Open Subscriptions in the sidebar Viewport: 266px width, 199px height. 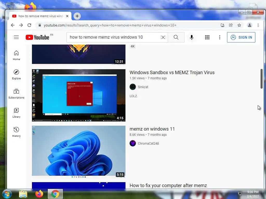pyautogui.click(x=16, y=94)
